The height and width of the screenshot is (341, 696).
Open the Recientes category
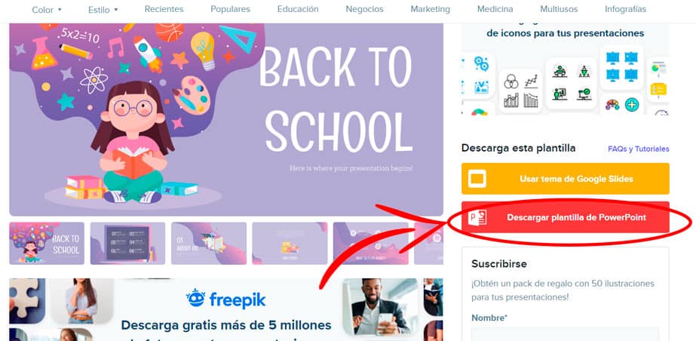[x=164, y=9]
